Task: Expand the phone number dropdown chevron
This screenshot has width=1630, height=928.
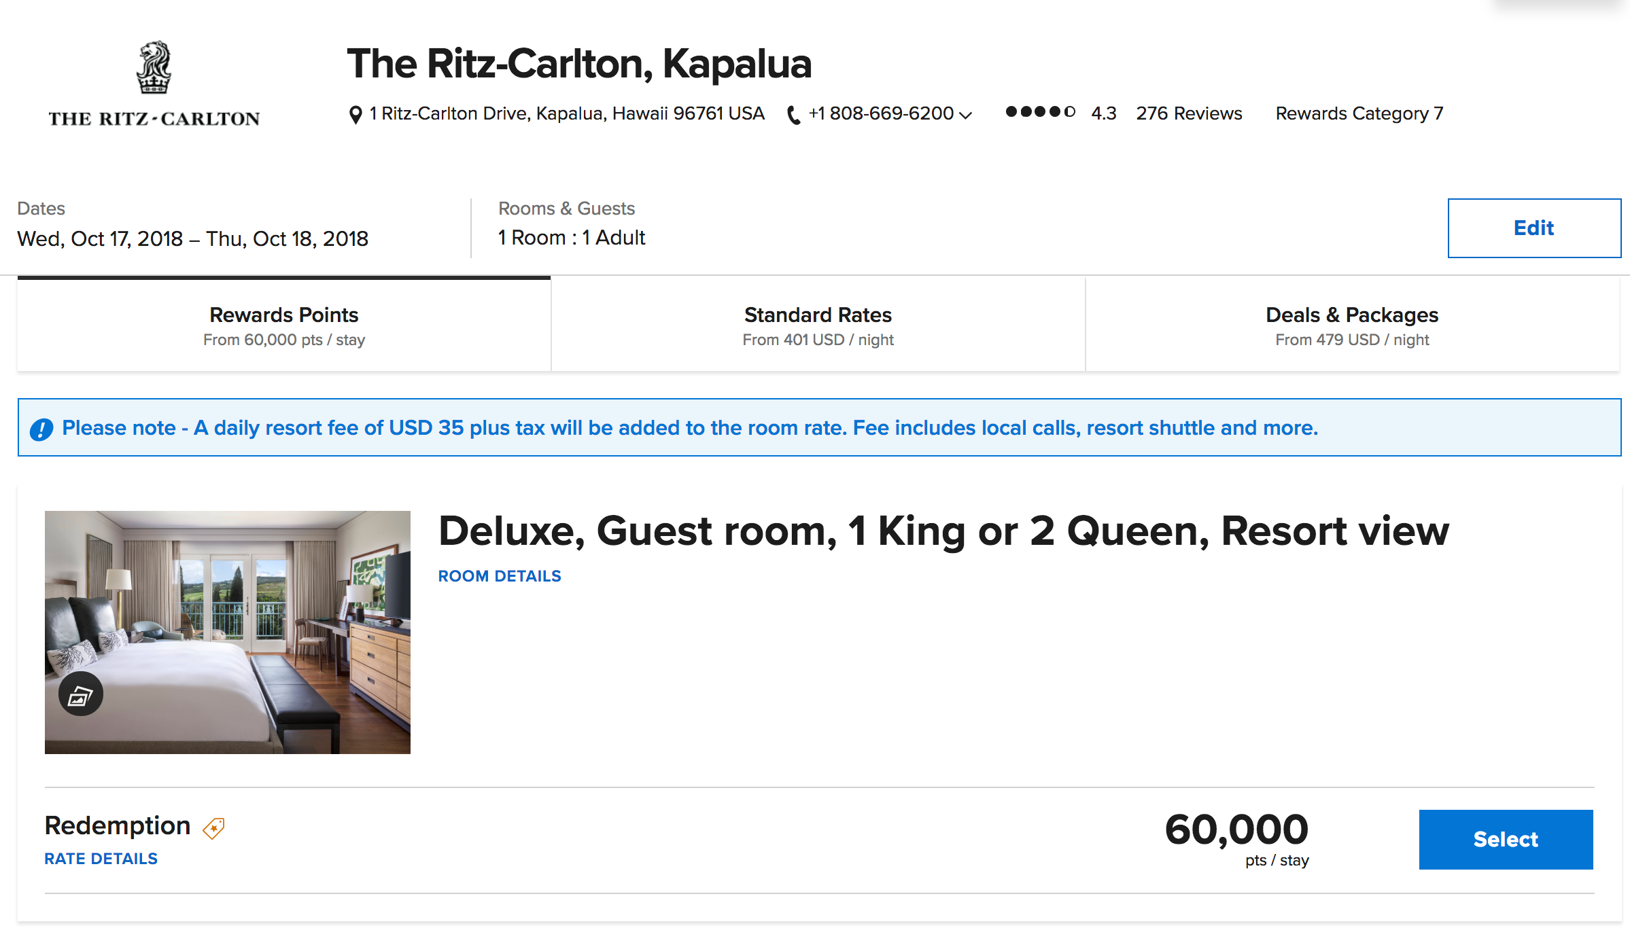Action: 965,115
